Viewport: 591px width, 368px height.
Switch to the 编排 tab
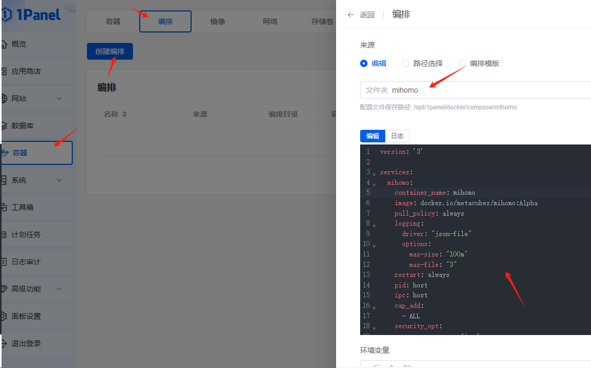click(165, 21)
